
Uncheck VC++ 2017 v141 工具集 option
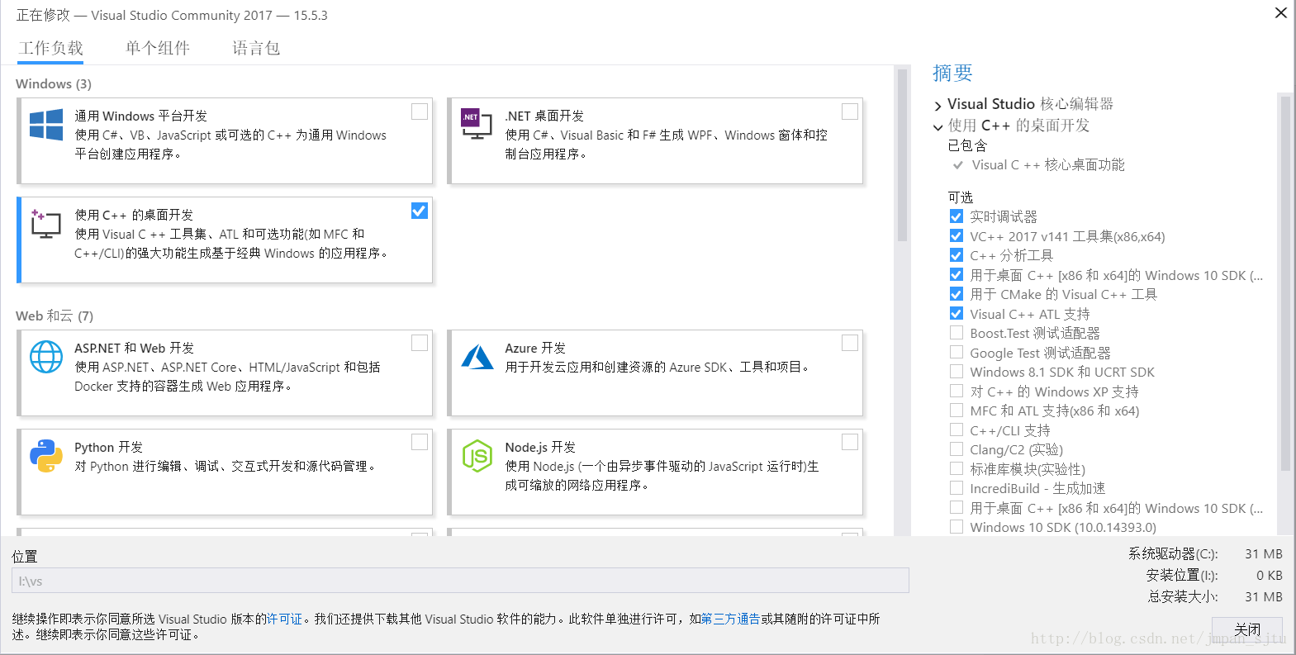pos(957,236)
